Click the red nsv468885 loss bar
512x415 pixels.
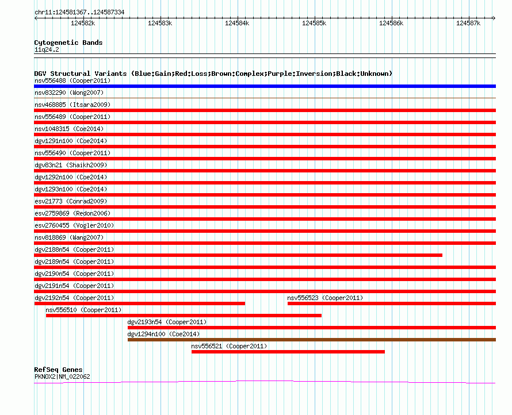point(265,110)
